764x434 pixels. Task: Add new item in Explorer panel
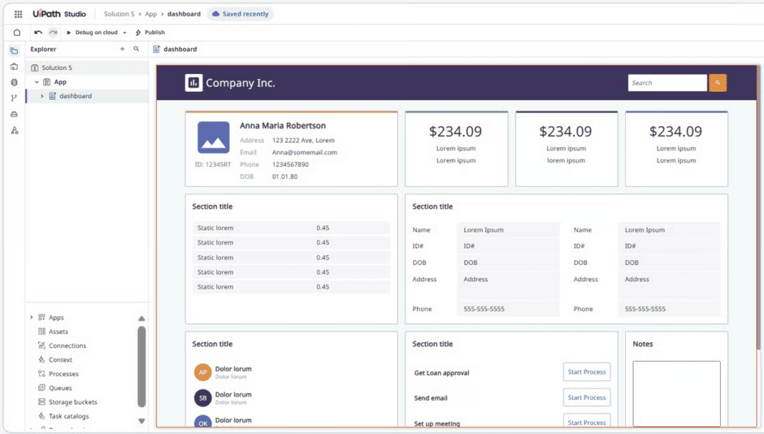pyautogui.click(x=122, y=49)
